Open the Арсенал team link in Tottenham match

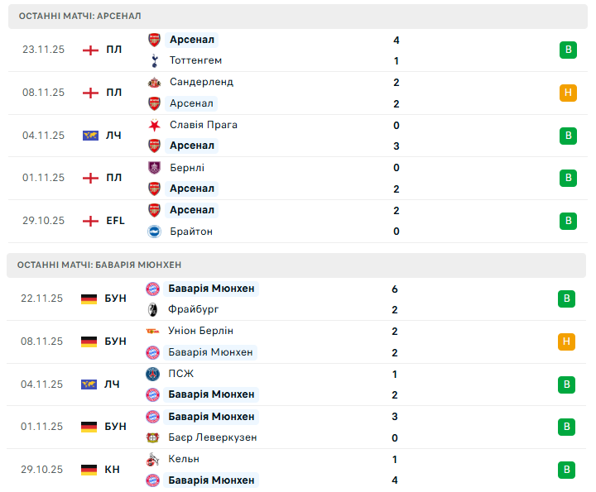click(x=192, y=40)
